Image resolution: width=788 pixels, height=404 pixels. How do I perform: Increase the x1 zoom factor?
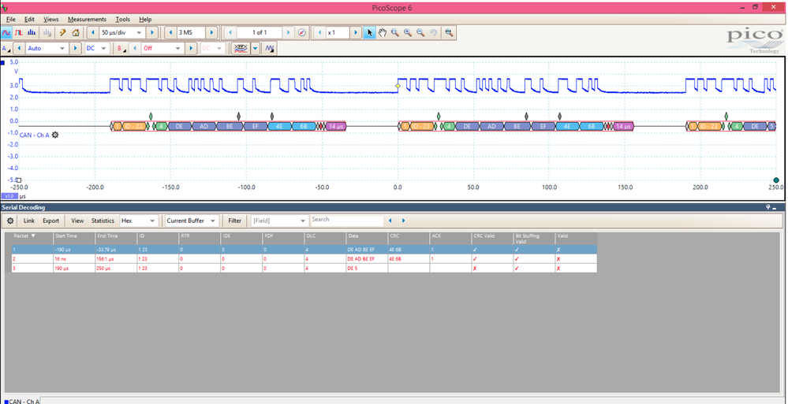[356, 32]
